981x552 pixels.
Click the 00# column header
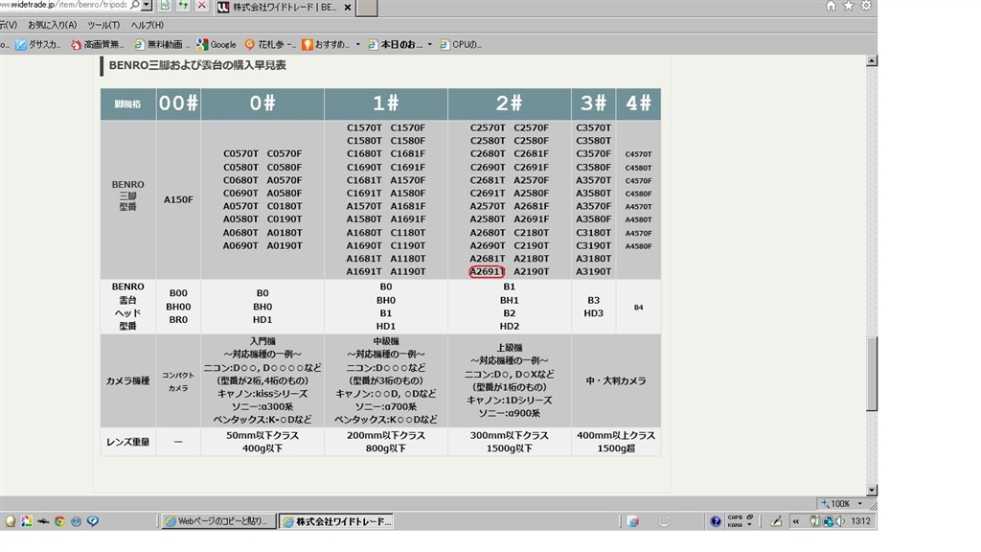(178, 103)
